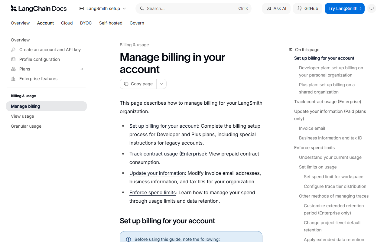Screen dimensions: 387x242
Task: Follow the Set up billing for your account link
Action: click(x=164, y=126)
